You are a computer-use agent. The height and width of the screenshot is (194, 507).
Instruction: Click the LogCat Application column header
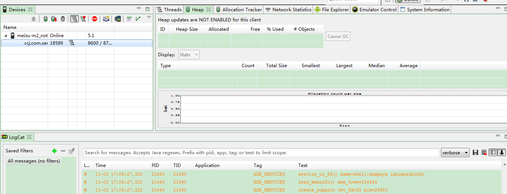pos(222,165)
